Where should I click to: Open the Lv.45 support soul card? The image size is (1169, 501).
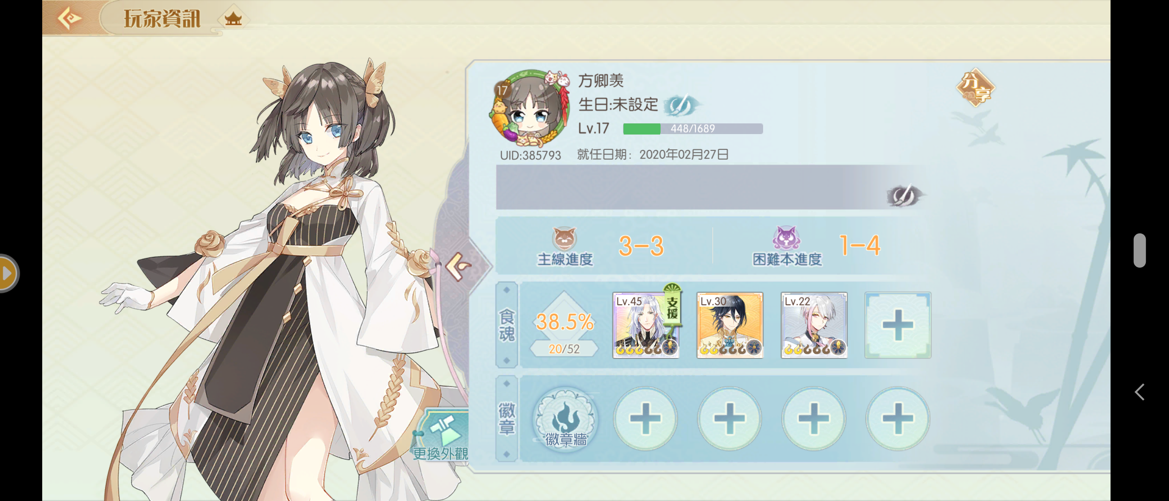tap(646, 325)
